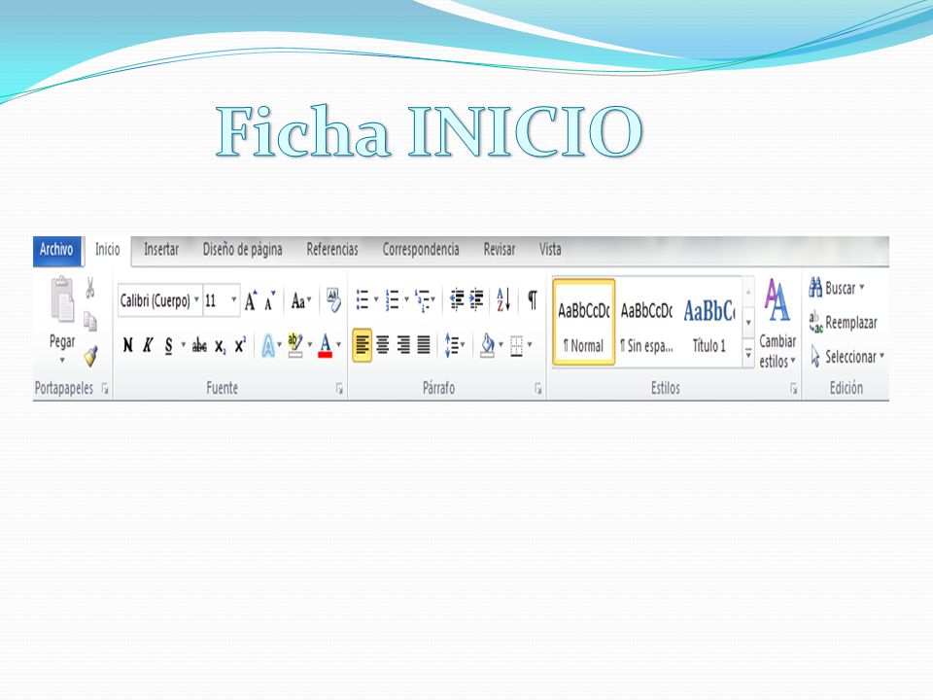Image resolution: width=933 pixels, height=700 pixels.
Task: Click the multilevel list icon
Action: 423,300
